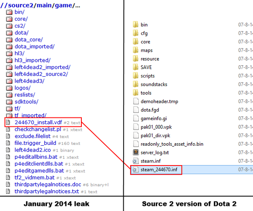Click file icon beside file.trigger_build
Image resolution: width=253 pixels, height=211 pixels.
8,143
